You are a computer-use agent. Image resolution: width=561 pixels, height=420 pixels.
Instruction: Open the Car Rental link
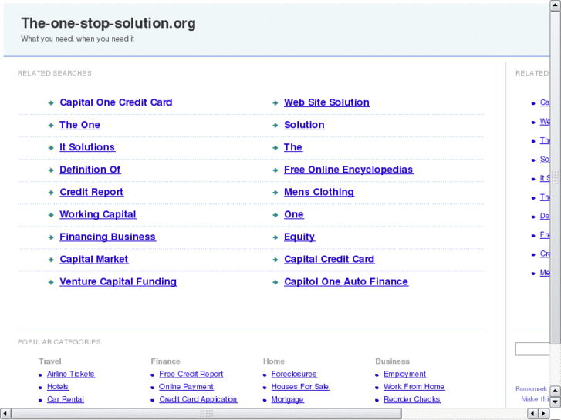(66, 399)
